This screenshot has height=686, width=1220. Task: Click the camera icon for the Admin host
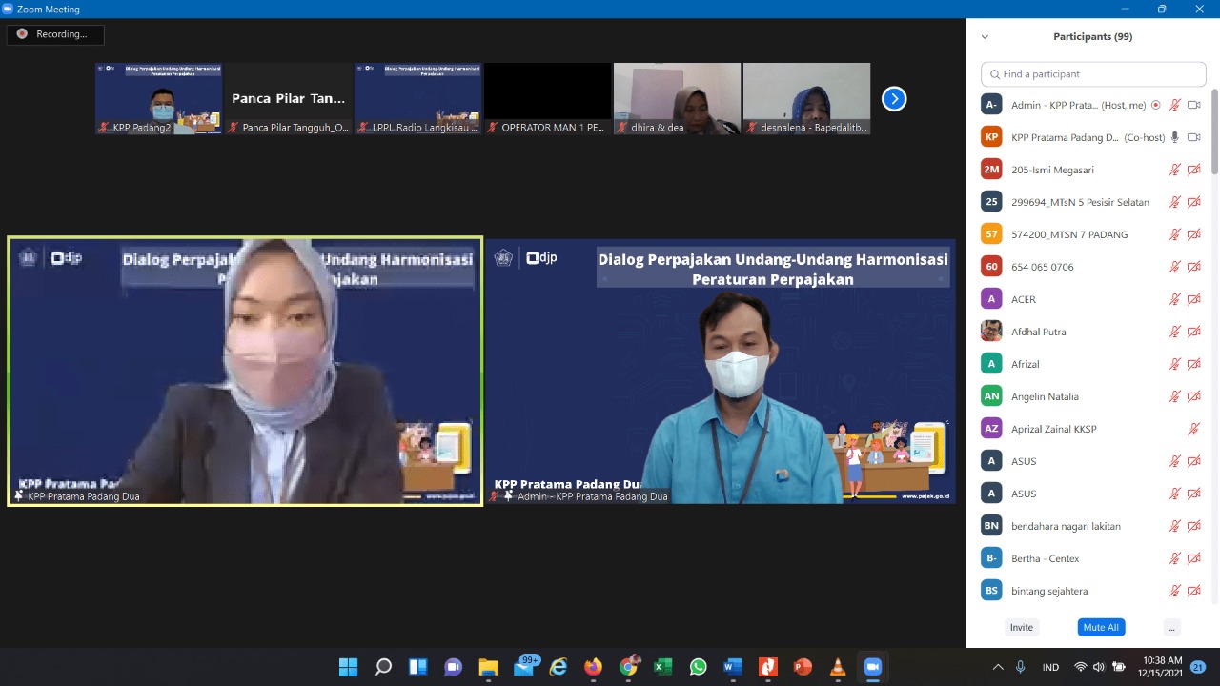point(1193,105)
